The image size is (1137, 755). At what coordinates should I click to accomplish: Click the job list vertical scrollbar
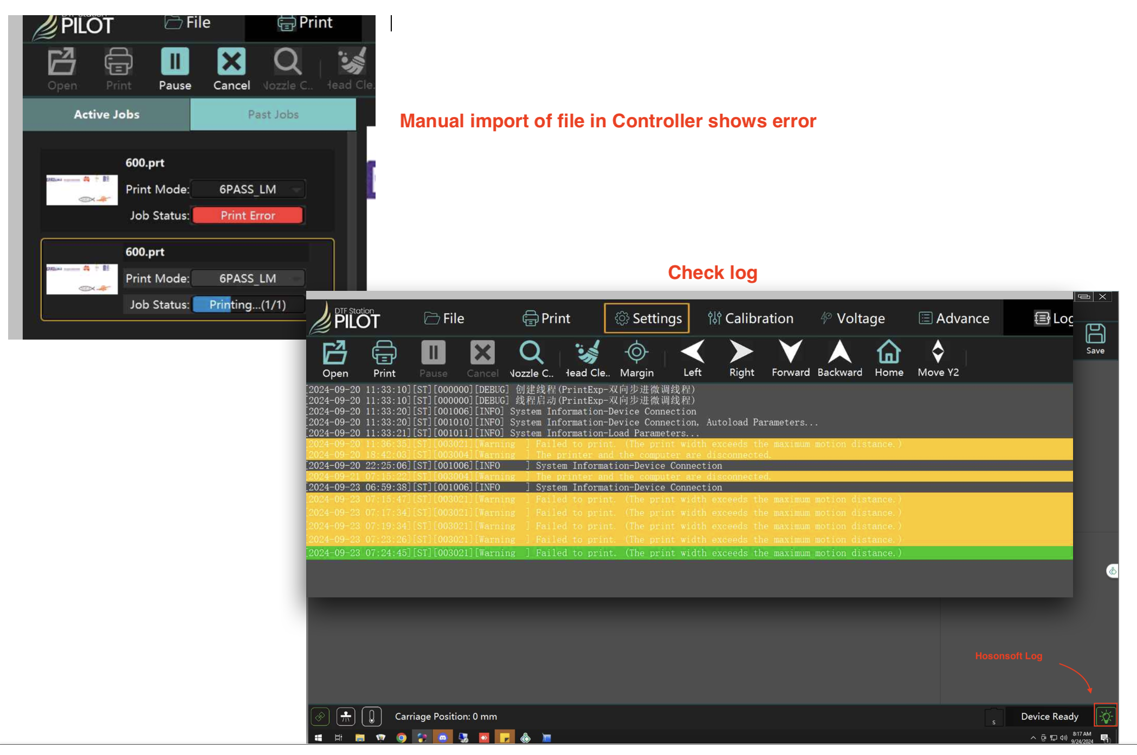[x=351, y=211]
